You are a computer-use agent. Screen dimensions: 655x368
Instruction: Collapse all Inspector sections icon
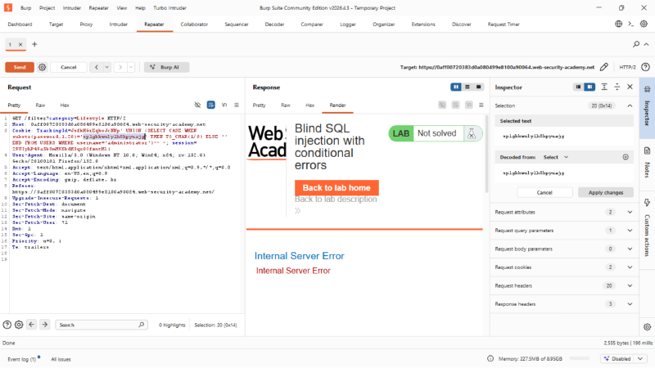617,87
